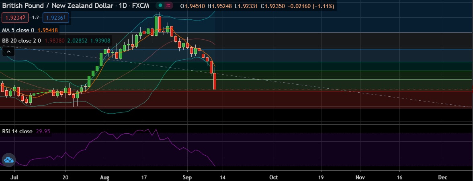Viewport: 473px width, 181px height.
Task: Click the MA value 1.95418
Action: pyautogui.click(x=48, y=30)
